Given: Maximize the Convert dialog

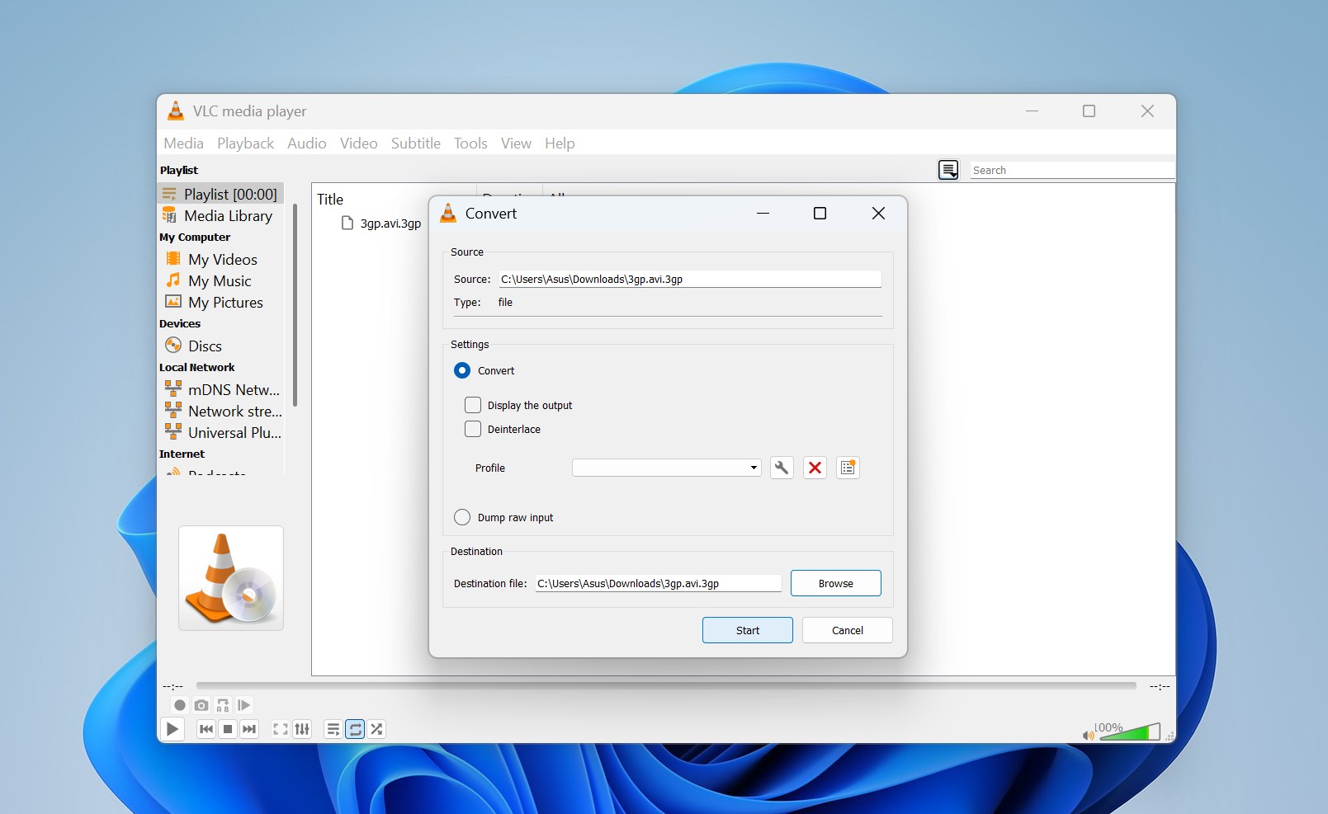Looking at the screenshot, I should 820,214.
